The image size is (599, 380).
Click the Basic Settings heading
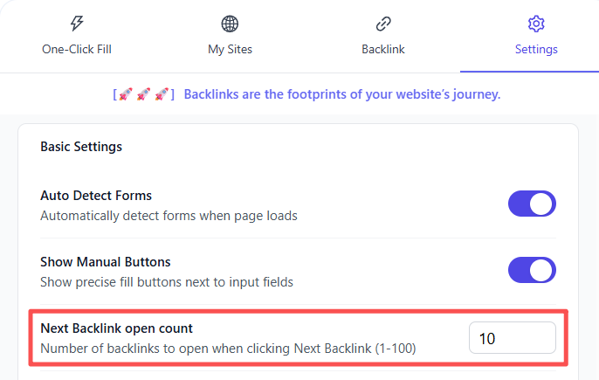(81, 147)
